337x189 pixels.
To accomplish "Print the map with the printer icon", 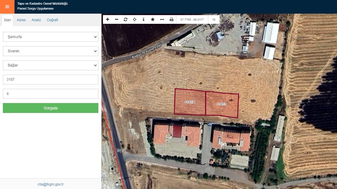I will click(171, 19).
